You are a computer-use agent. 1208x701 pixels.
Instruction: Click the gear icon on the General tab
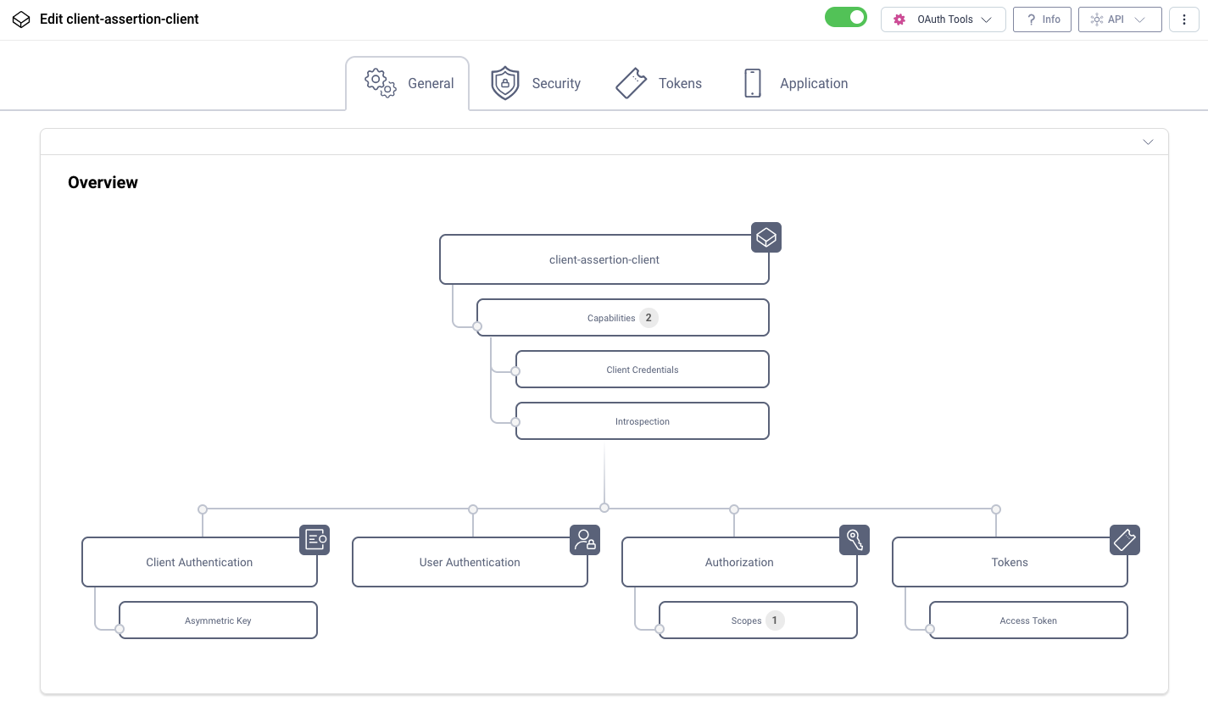click(x=379, y=83)
